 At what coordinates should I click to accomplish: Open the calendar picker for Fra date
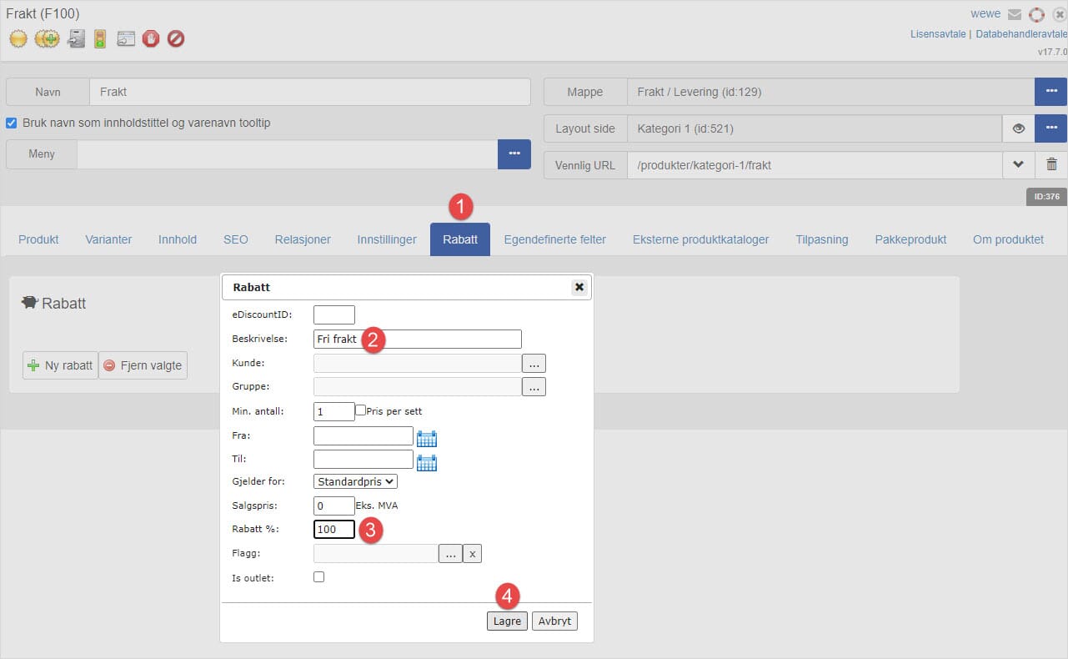(x=427, y=438)
